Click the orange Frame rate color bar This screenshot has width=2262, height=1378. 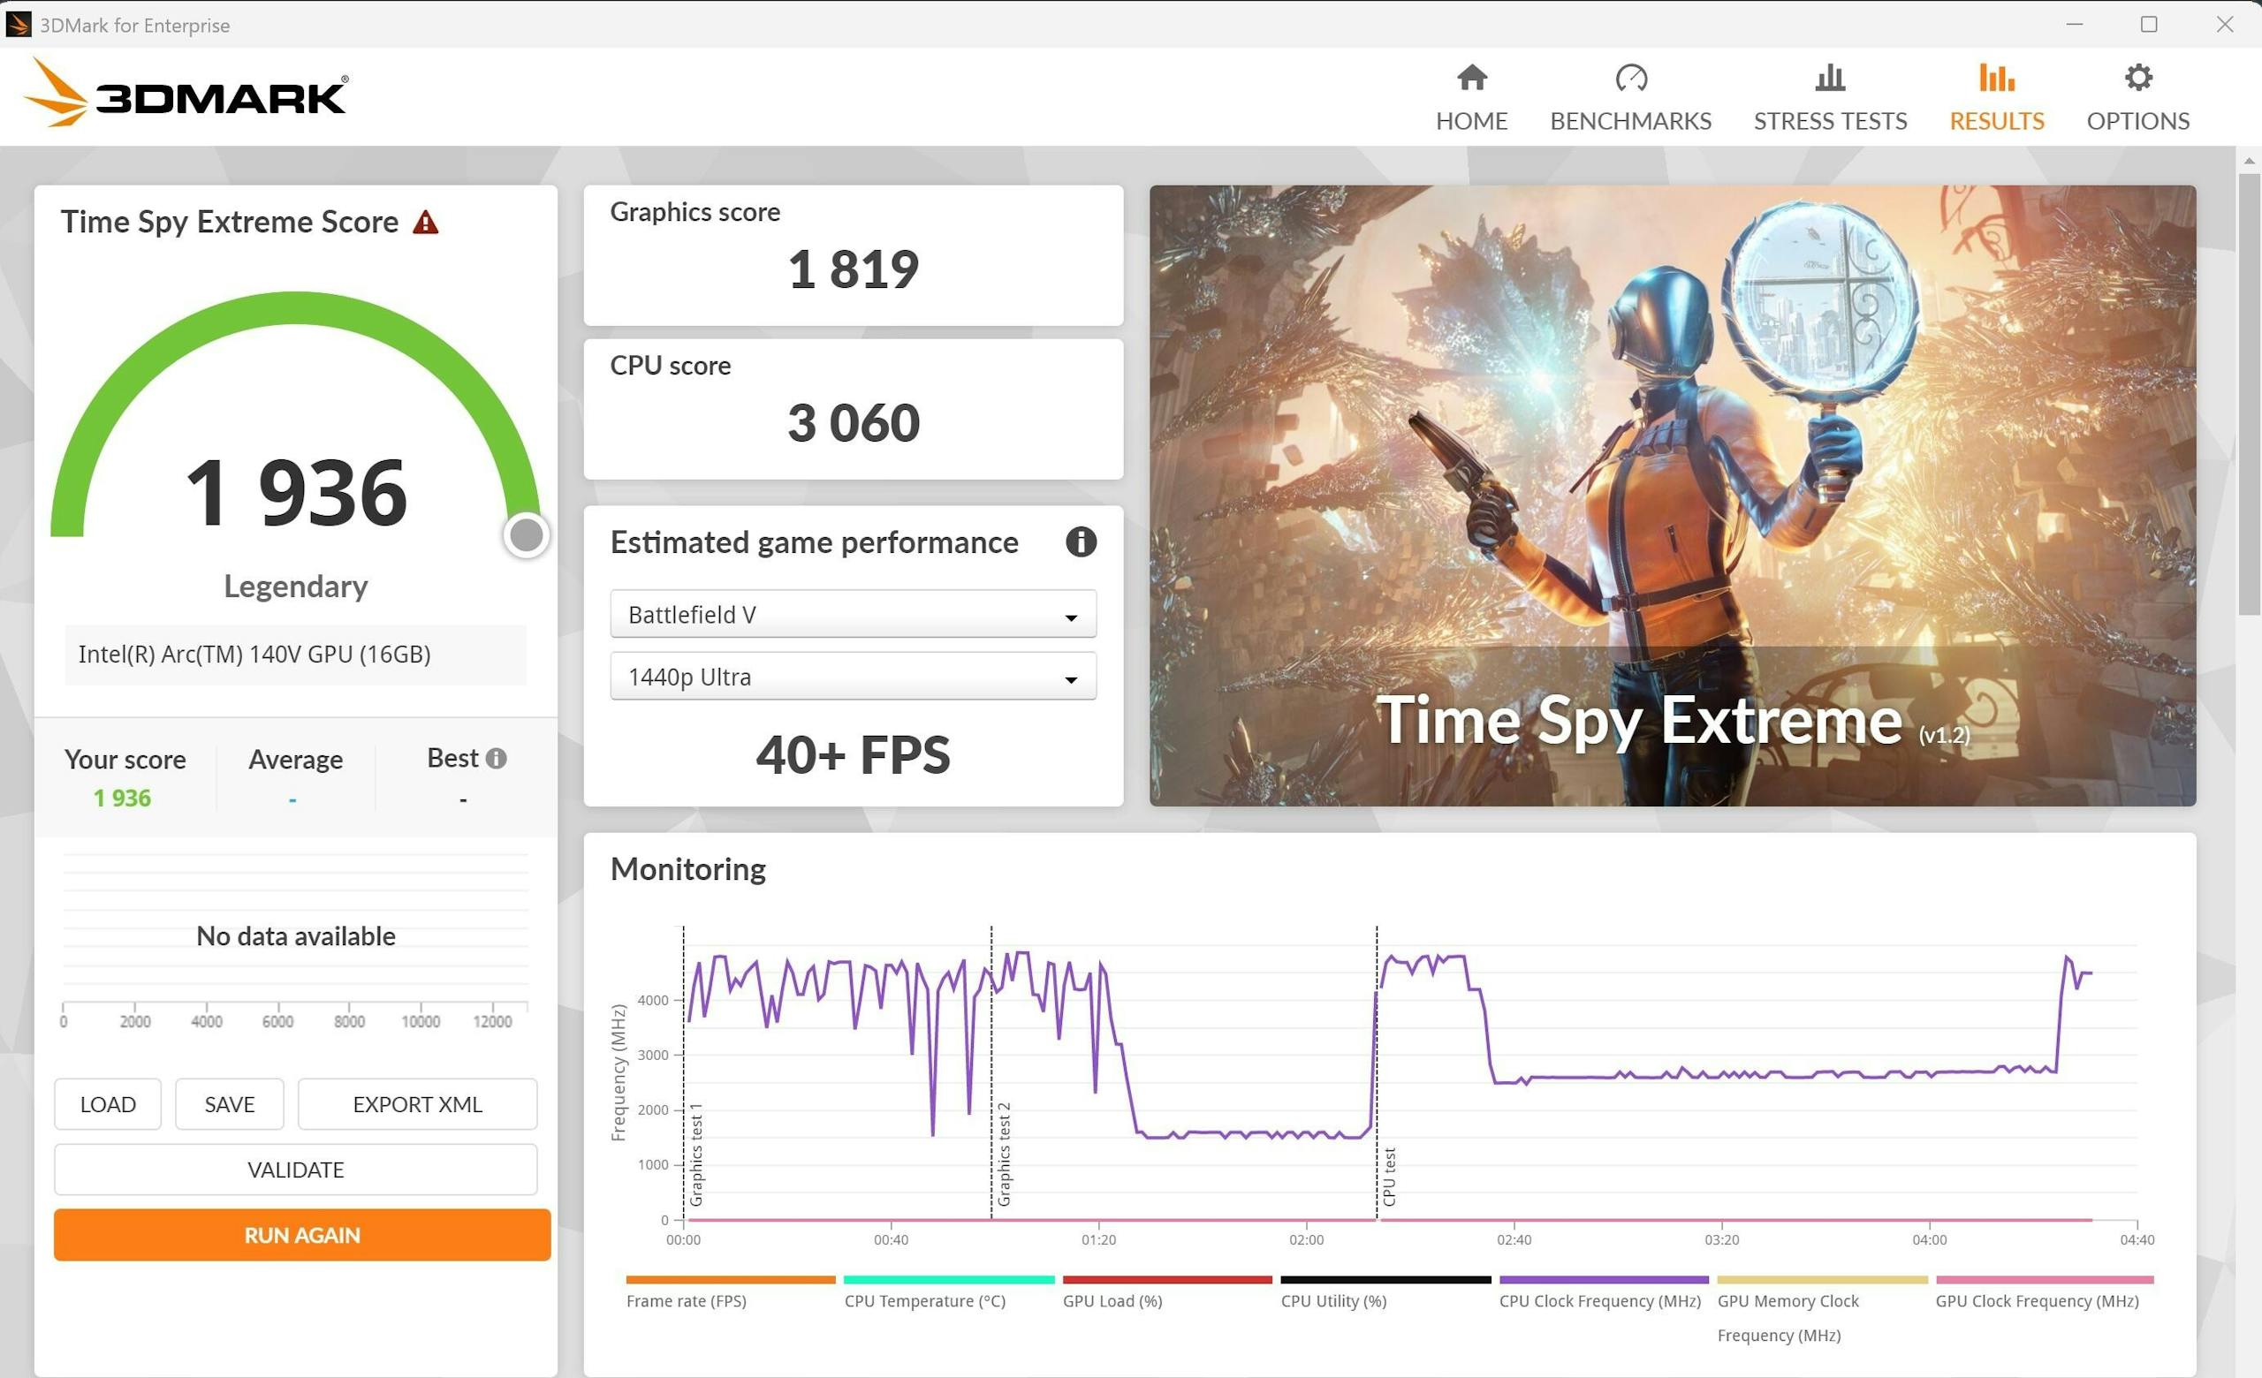731,1279
